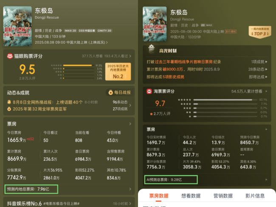276x207 pixels.
Task: Click AI预测总票房：9.28亿 text
Action: coord(164,179)
